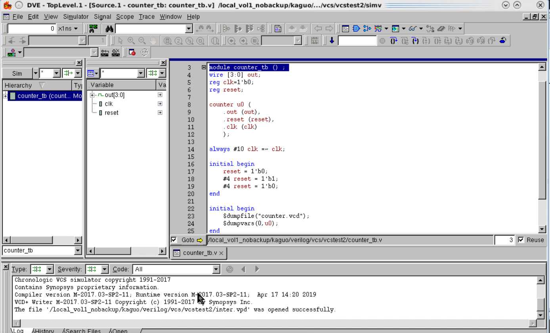Collapse module counter_tb code fold marker

pyautogui.click(x=204, y=67)
